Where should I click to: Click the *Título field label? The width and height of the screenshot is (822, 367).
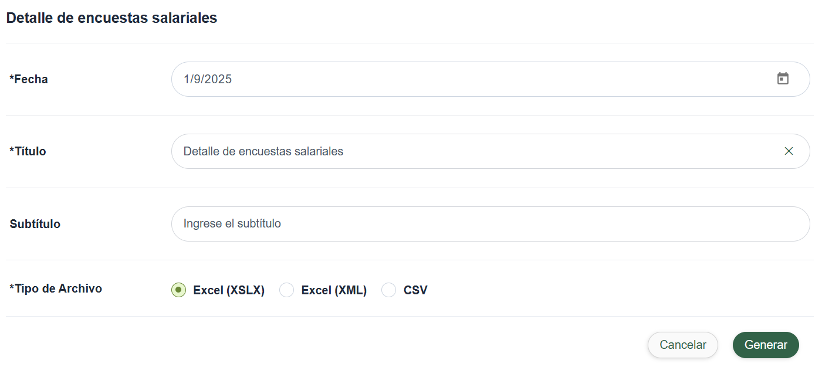28,151
